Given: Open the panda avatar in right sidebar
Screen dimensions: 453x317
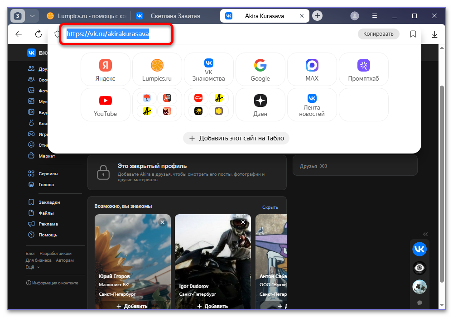Looking at the screenshot, I should 419,287.
